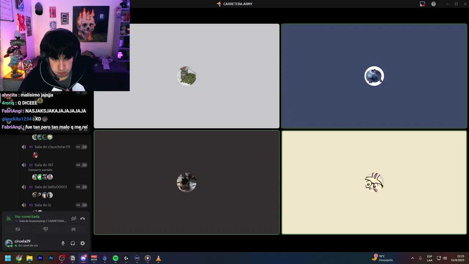The height and width of the screenshot is (264, 469).
Task: Open the Discord help icon
Action: pos(433,4)
